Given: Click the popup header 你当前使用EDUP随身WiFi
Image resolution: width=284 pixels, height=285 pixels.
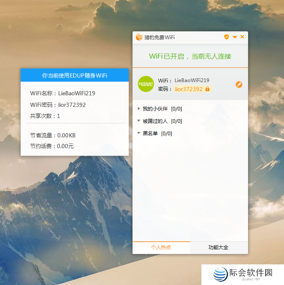Looking at the screenshot, I should pyautogui.click(x=75, y=75).
